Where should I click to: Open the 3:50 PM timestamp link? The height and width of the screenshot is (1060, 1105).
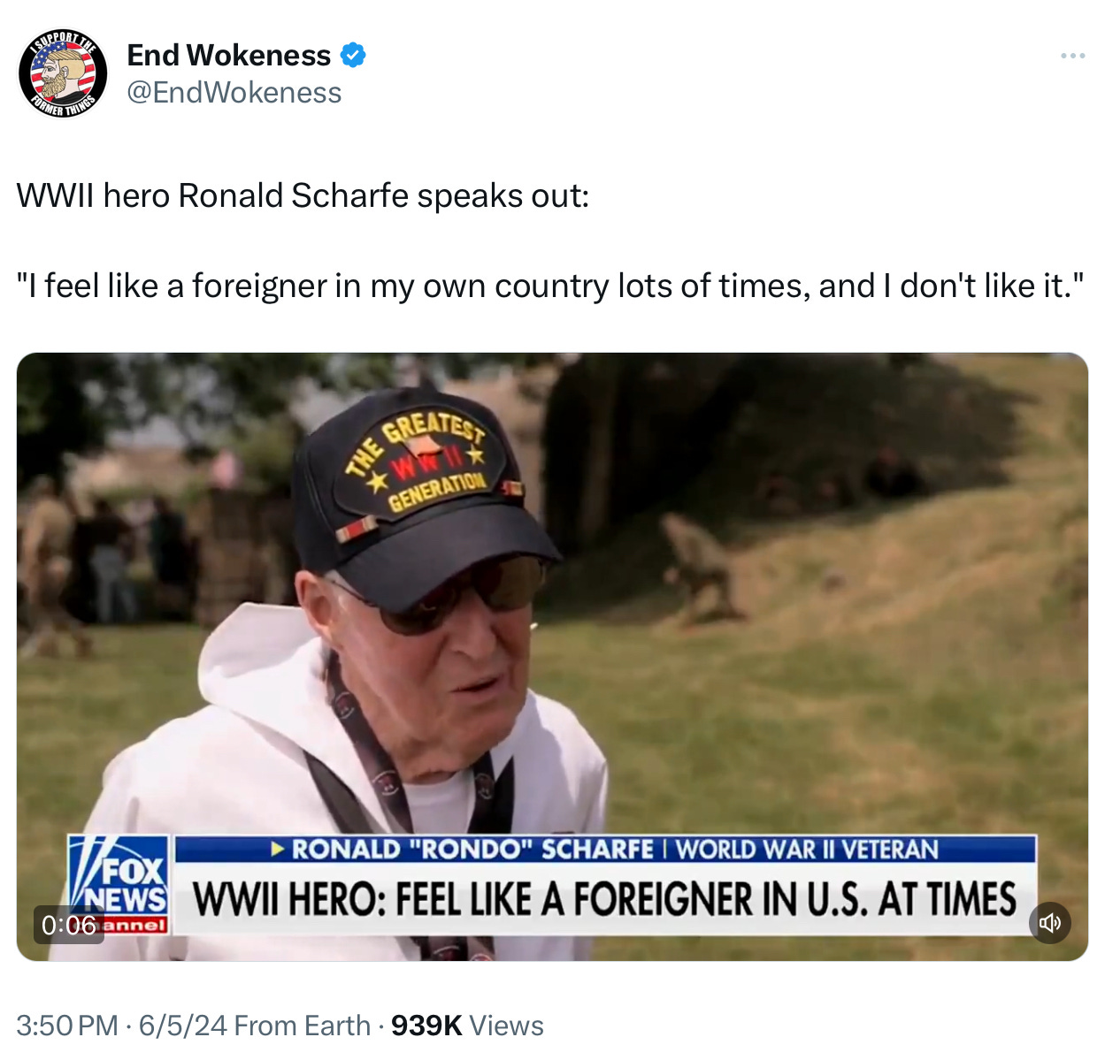(67, 1026)
